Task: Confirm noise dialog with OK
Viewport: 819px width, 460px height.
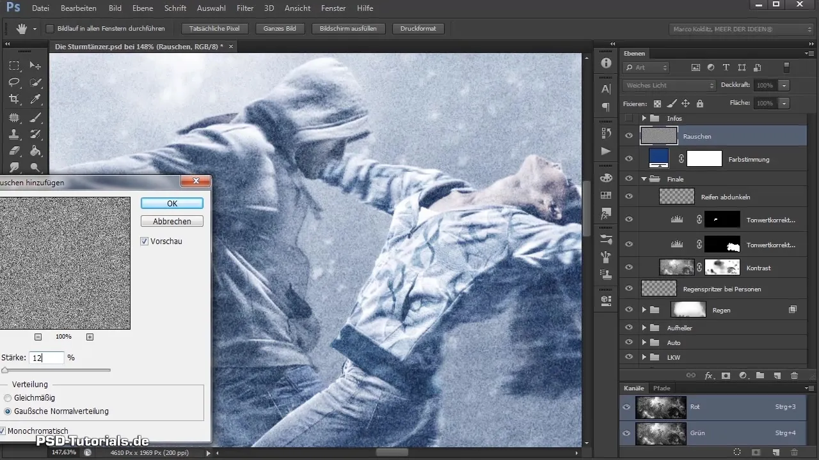Action: click(171, 203)
